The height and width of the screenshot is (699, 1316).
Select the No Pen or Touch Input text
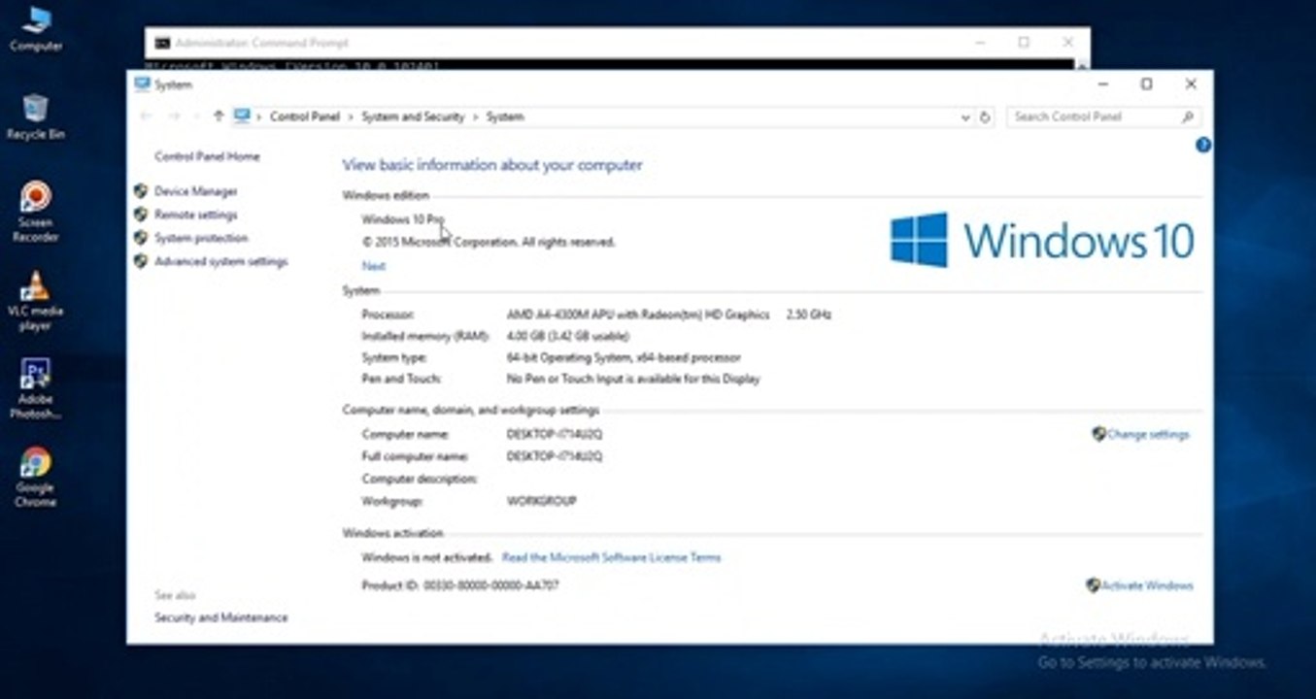coord(633,379)
